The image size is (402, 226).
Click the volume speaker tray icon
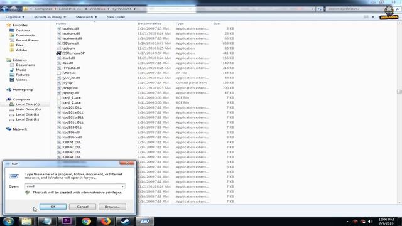(x=370, y=222)
